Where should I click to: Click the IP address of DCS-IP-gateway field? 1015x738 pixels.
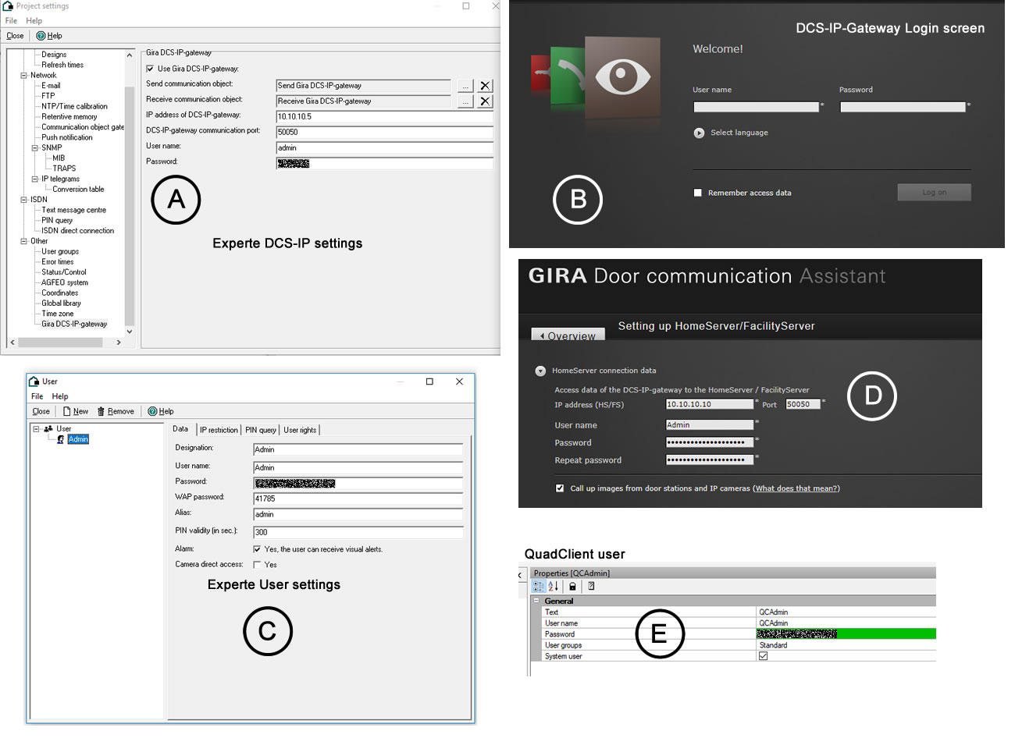tap(385, 117)
